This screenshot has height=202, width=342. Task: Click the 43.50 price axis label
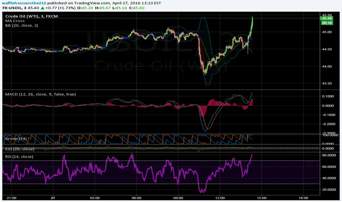[327, 83]
